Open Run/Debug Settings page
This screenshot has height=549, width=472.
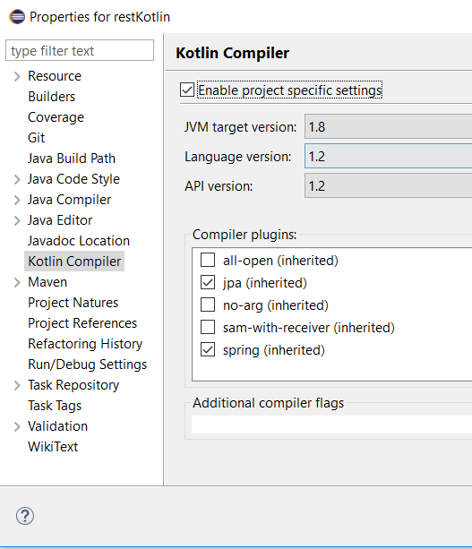(x=88, y=365)
